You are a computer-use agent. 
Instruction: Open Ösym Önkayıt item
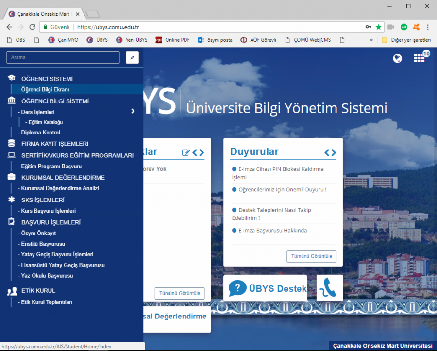point(38,233)
